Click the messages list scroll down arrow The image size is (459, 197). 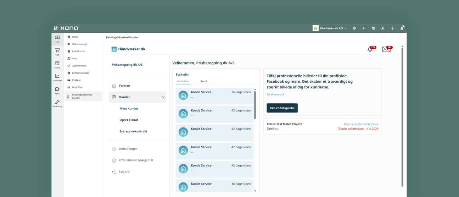[255, 191]
